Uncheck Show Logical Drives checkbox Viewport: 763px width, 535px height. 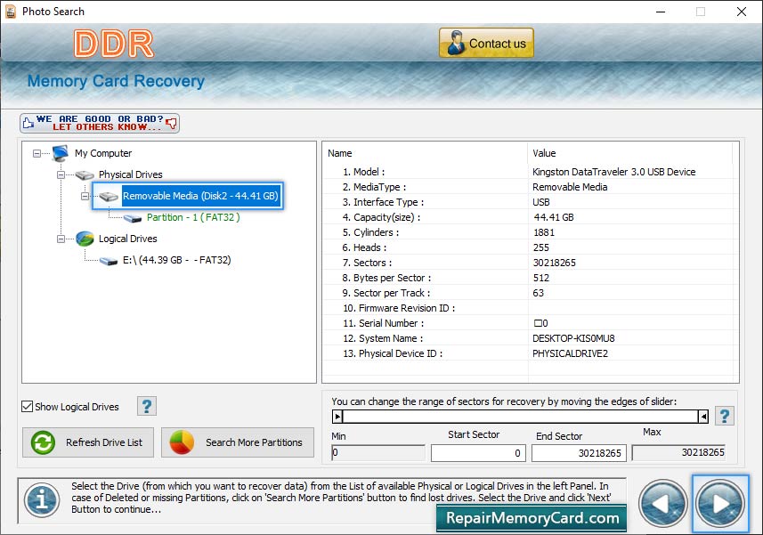[x=28, y=407]
